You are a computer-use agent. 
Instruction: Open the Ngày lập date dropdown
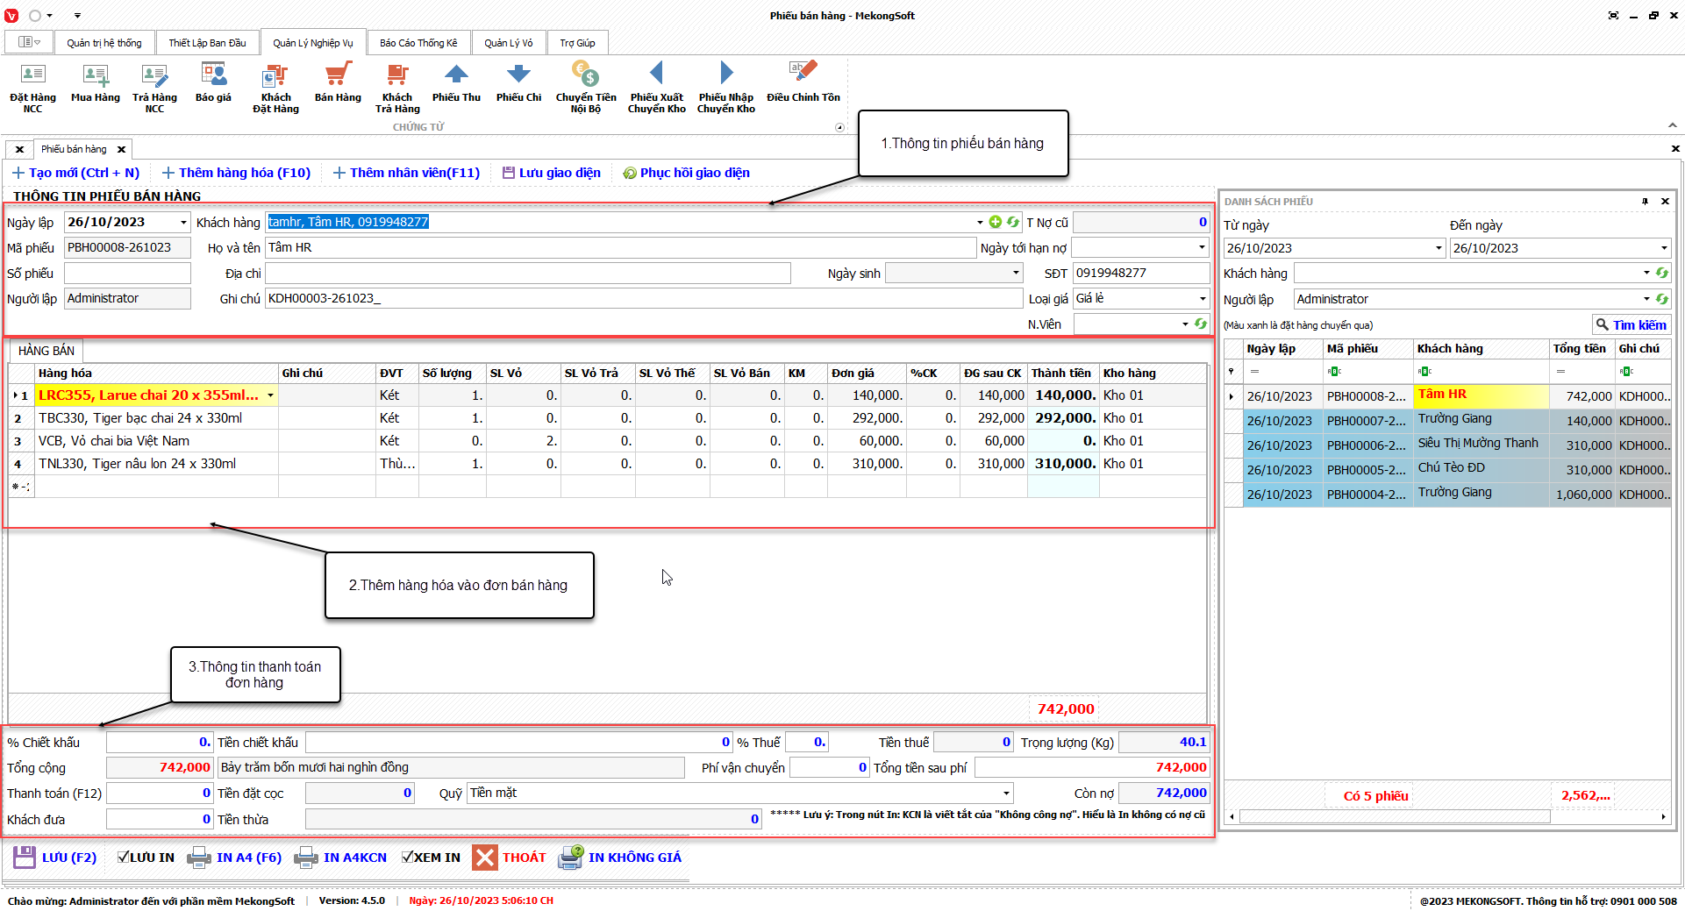(x=183, y=223)
